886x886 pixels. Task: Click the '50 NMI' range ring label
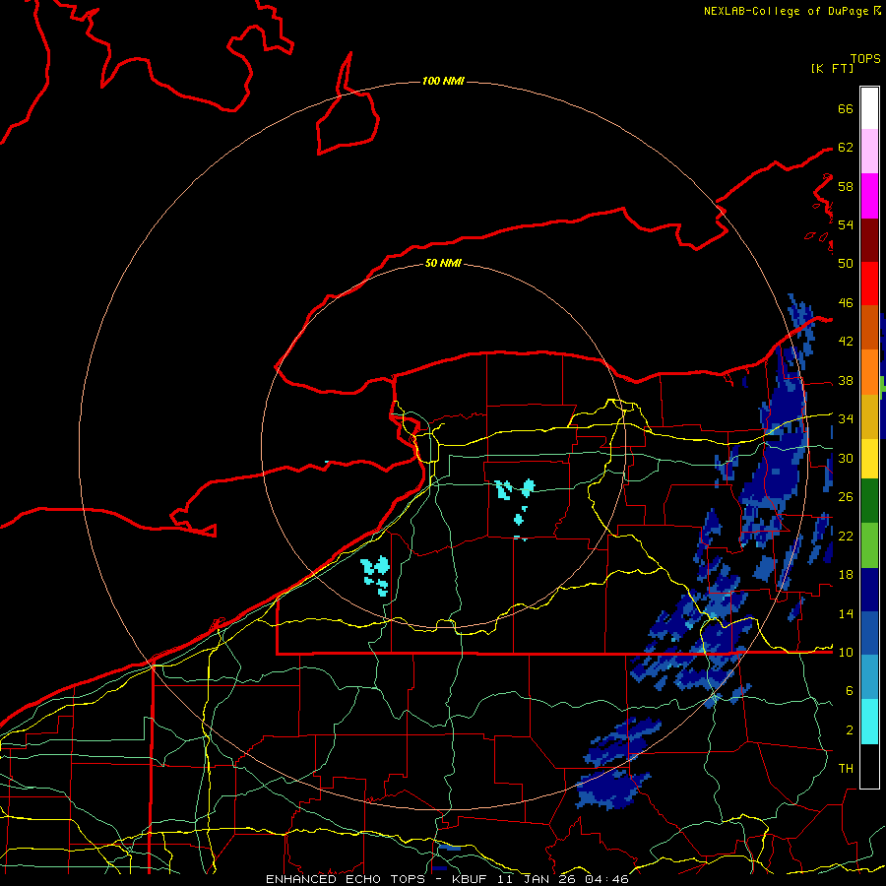click(x=443, y=263)
